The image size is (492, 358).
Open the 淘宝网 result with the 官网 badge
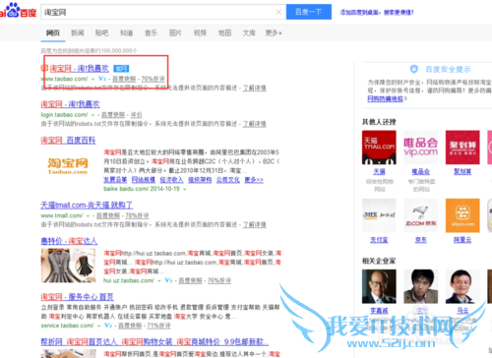click(x=79, y=68)
